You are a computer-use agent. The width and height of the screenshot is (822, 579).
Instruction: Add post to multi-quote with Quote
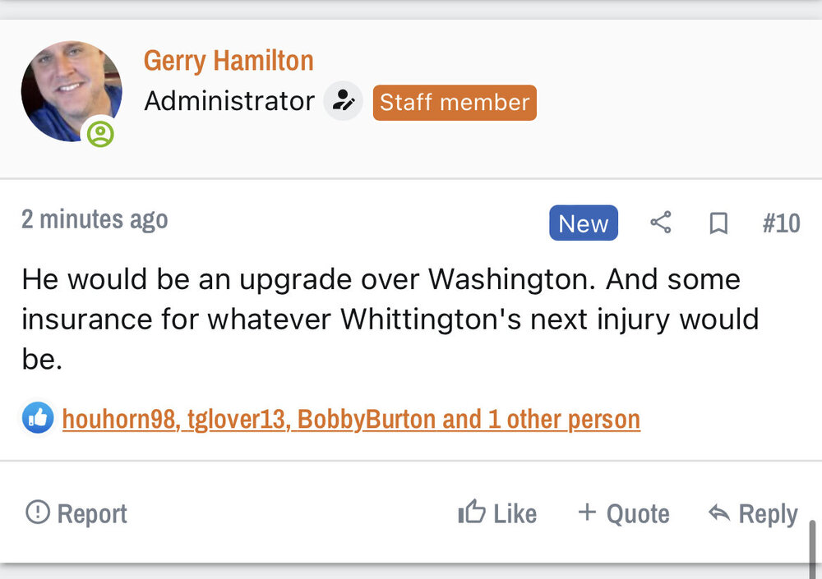coord(623,513)
